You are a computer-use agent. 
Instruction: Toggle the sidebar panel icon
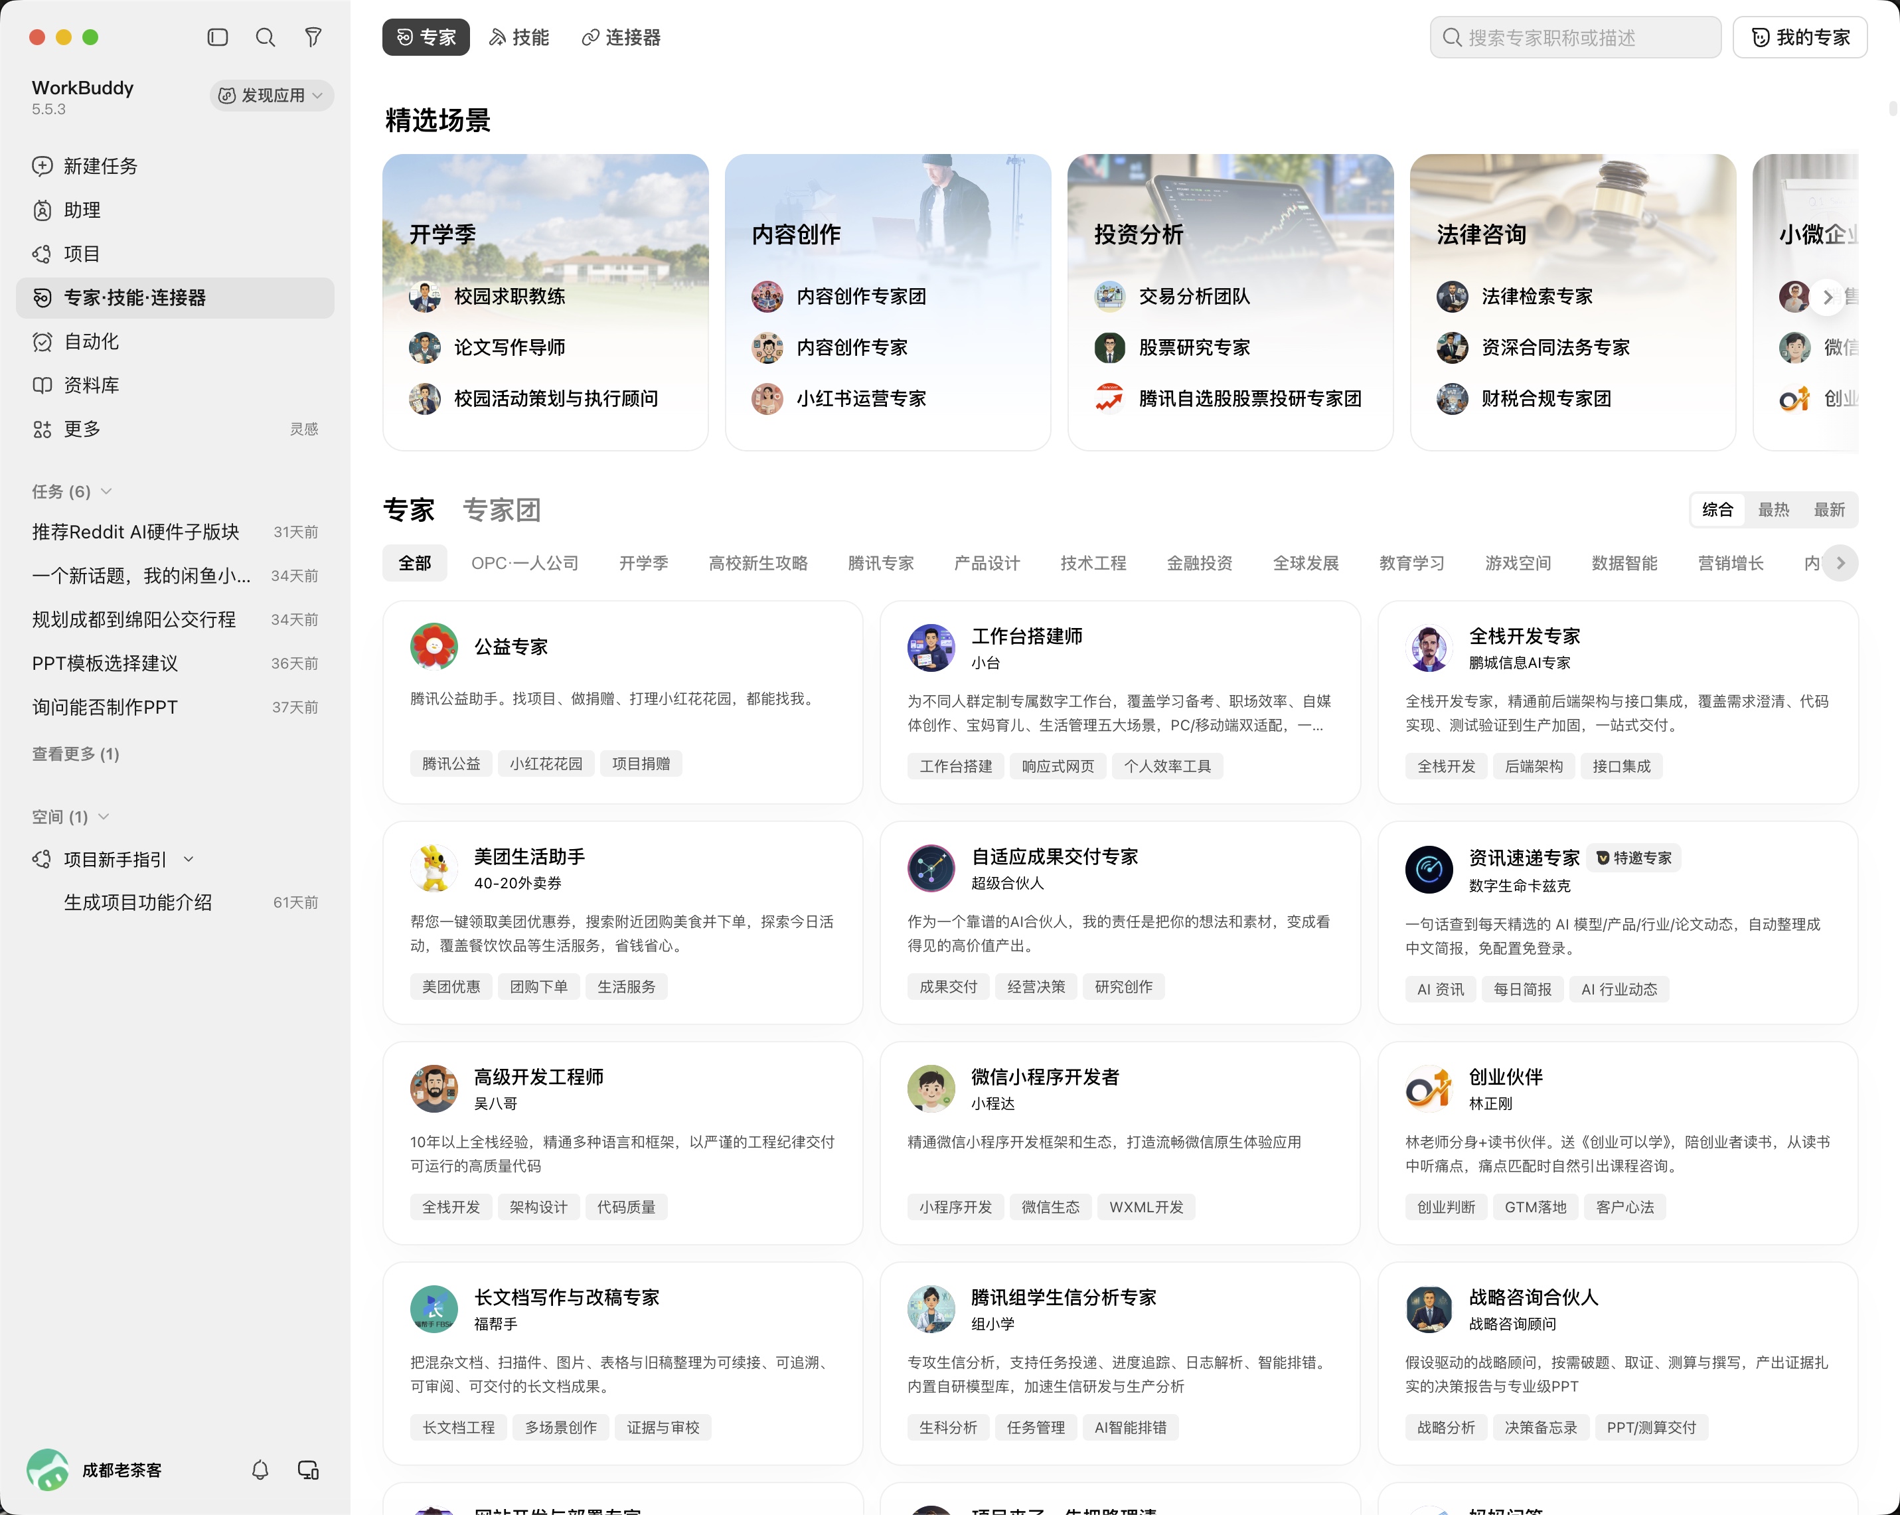(x=218, y=37)
